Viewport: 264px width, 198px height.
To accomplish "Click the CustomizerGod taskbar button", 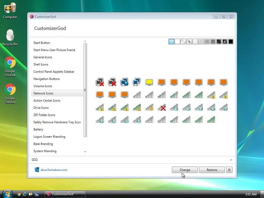I will [x=65, y=194].
